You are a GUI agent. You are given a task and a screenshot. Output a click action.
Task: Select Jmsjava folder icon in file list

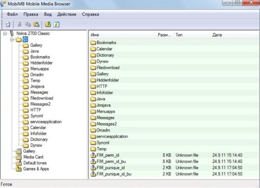pos(93,105)
